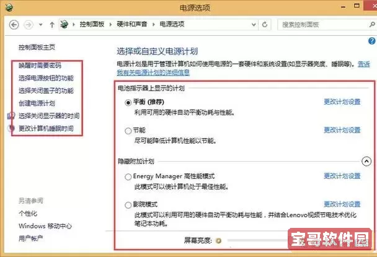The width and height of the screenshot is (377, 257).
Task: Open the address bar history dropdown
Action: pos(254,25)
